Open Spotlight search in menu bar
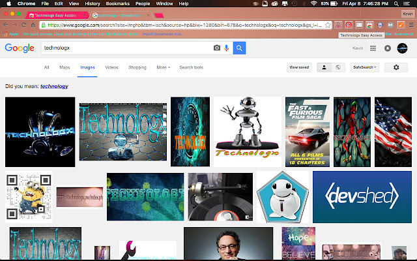The image size is (417, 261). (x=396, y=3)
